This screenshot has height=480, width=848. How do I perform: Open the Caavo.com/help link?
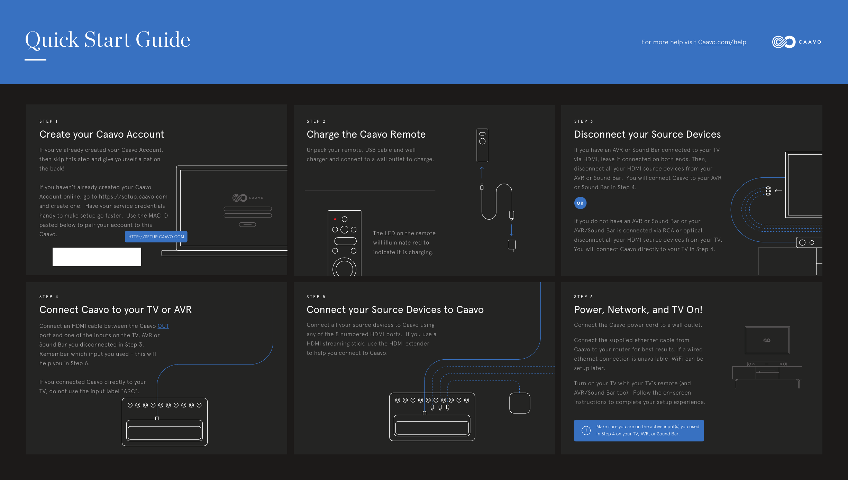[x=722, y=42]
